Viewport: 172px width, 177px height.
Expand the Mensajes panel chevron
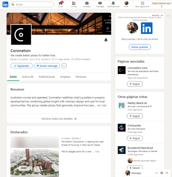[167, 173]
